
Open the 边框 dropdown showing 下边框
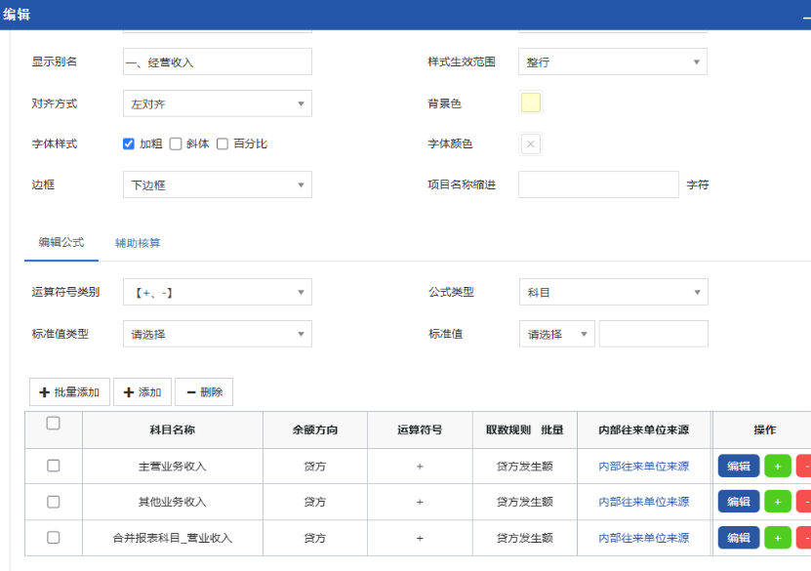click(218, 184)
